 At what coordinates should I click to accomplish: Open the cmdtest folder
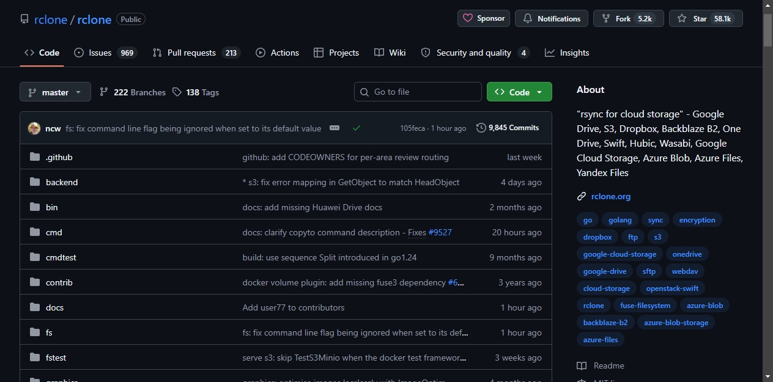[61, 257]
